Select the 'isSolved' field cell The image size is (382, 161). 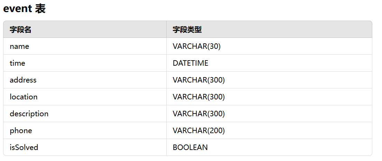click(24, 148)
